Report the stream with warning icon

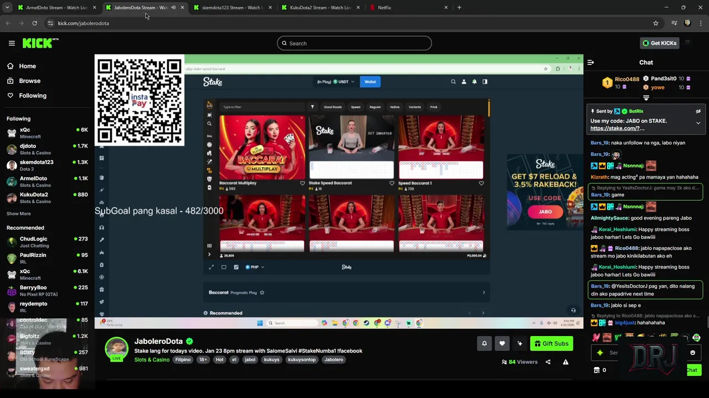[566, 362]
